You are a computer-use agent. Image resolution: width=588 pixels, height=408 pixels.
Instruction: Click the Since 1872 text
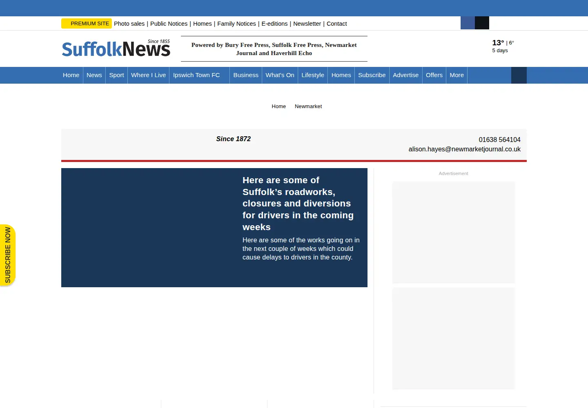tap(233, 139)
